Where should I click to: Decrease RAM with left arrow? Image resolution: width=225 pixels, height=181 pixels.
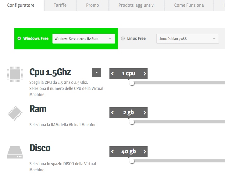click(x=113, y=112)
